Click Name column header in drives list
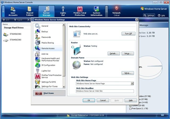This screenshot has height=119, width=170. point(5,24)
